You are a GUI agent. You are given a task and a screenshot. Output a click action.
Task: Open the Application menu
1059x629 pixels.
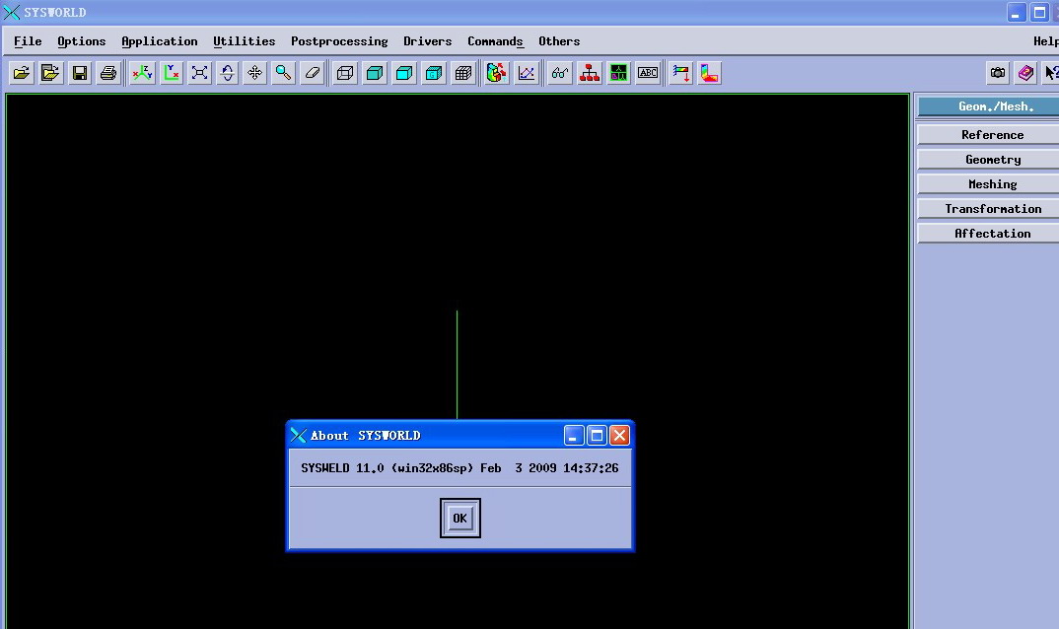click(x=160, y=41)
